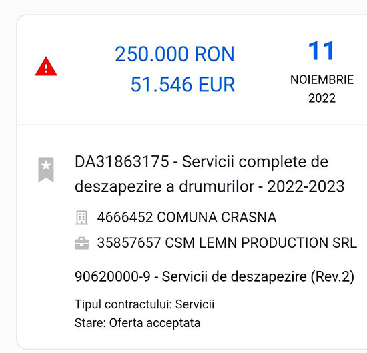367x353 pixels.
Task: Click the word 'Servicii' after Tipul contractului
Action: [195, 304]
